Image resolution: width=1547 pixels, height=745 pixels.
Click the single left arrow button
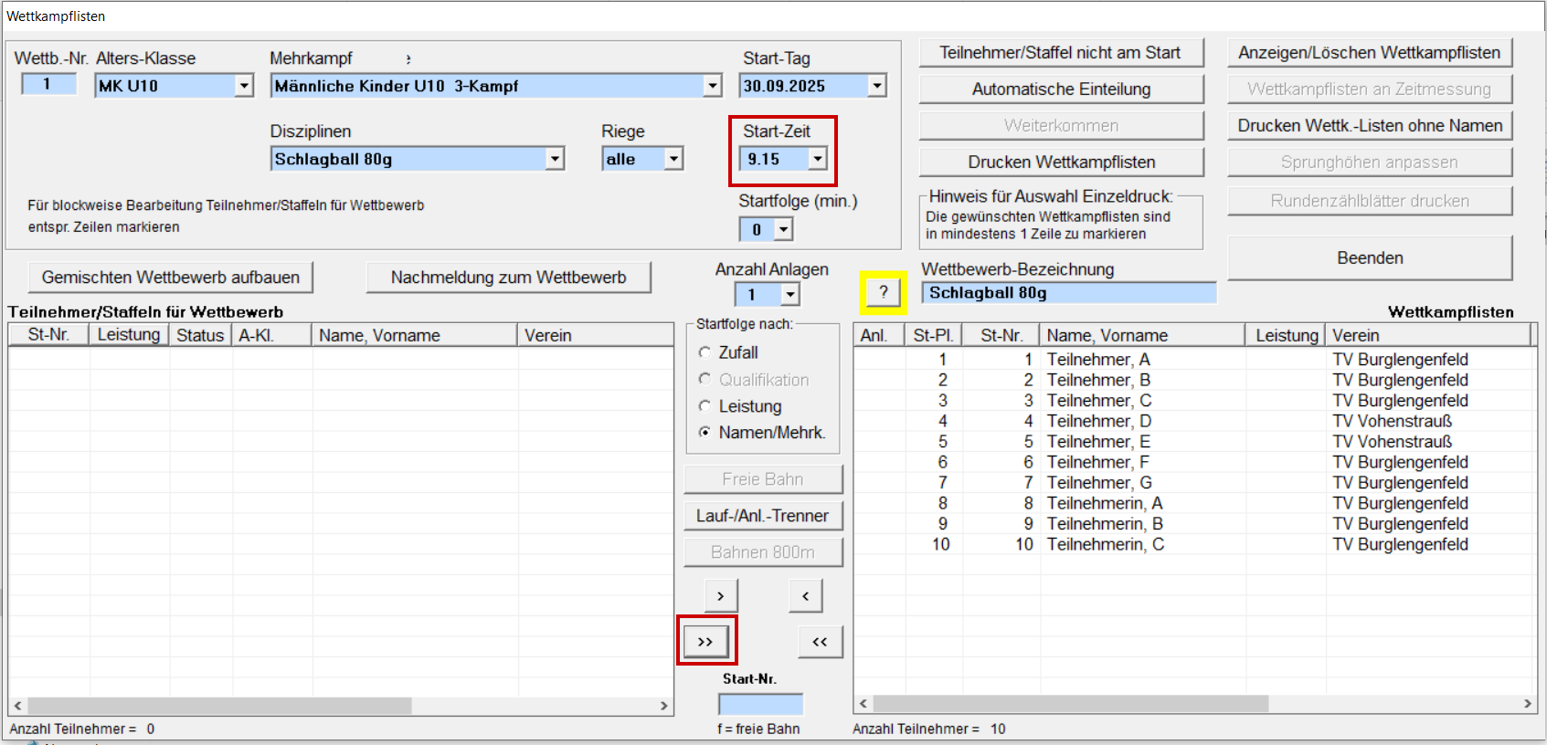point(805,596)
